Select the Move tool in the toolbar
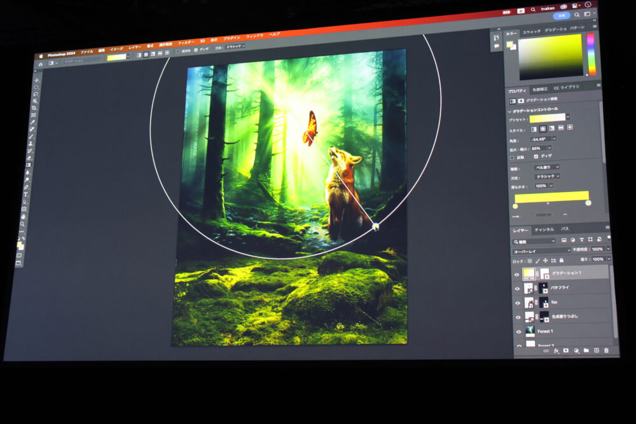The width and height of the screenshot is (636, 424). coord(36,80)
